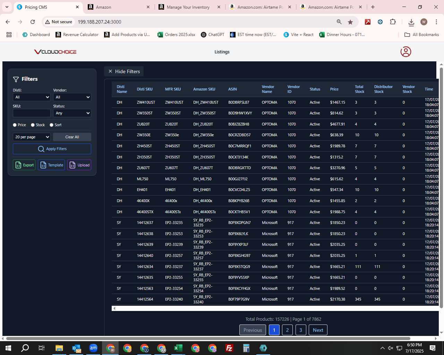
Task: Go to the Next page
Action: point(318,330)
